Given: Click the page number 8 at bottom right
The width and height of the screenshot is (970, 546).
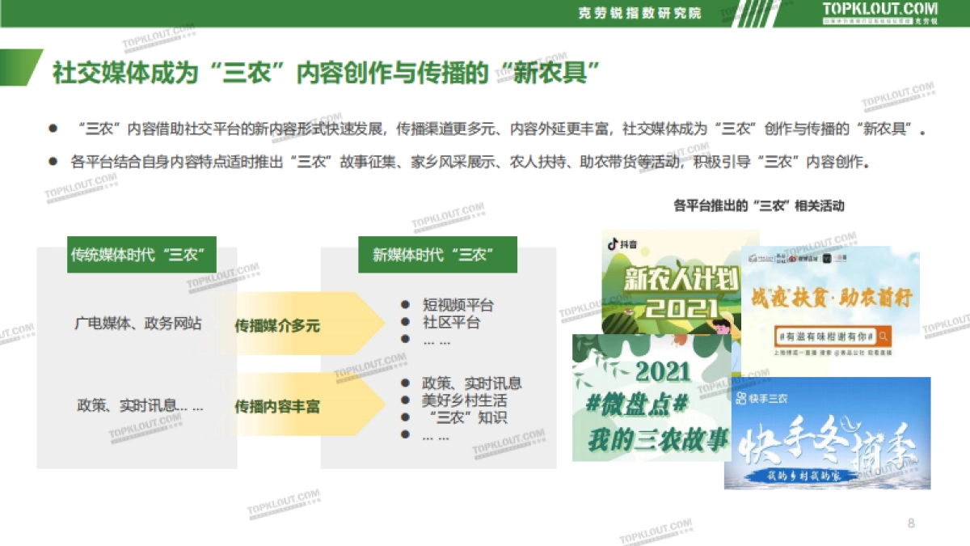Looking at the screenshot, I should [909, 523].
